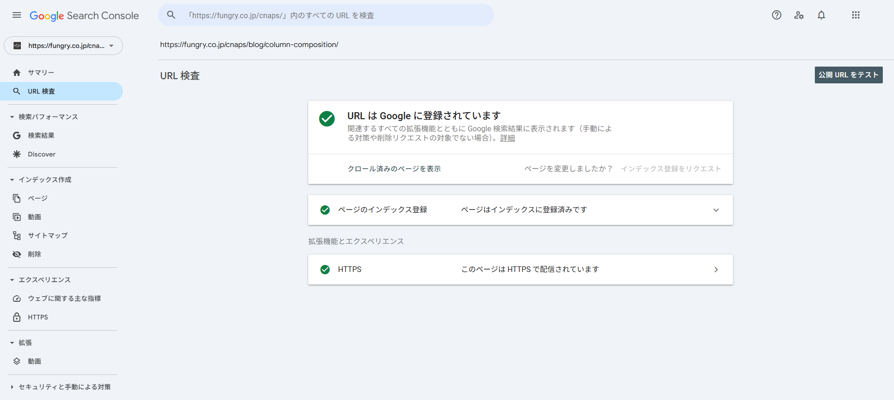Expand the ページのインデックス登録 card chevron

716,210
